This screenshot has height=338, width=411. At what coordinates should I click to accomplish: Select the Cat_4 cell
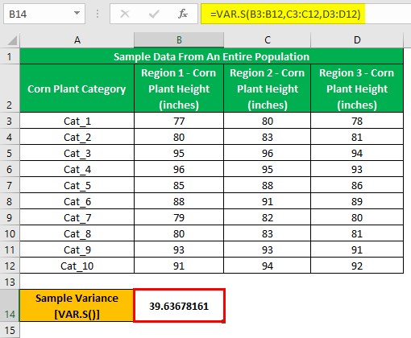click(x=77, y=169)
